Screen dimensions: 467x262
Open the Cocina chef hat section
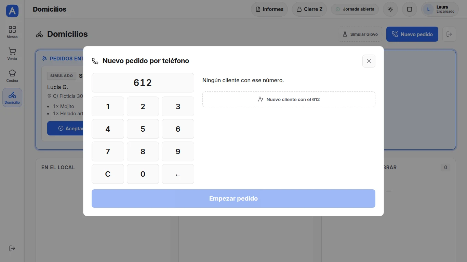12,76
